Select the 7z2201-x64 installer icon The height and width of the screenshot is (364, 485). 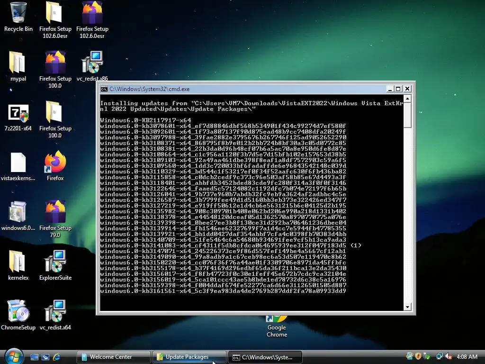(x=18, y=118)
